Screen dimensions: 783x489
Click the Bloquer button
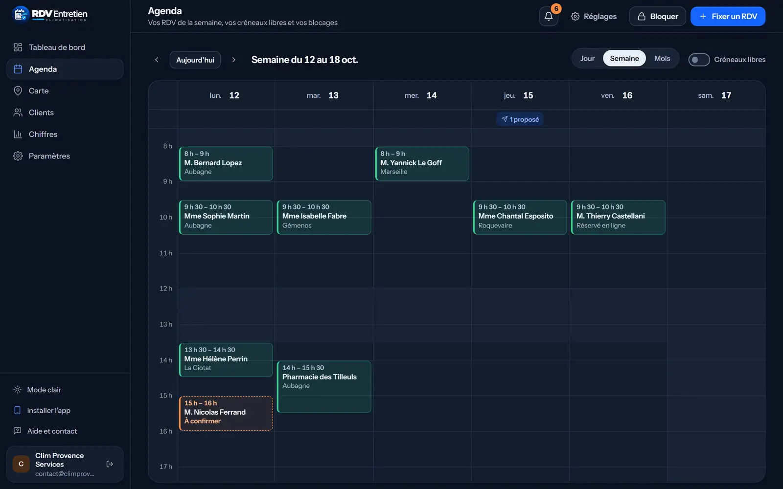(657, 16)
